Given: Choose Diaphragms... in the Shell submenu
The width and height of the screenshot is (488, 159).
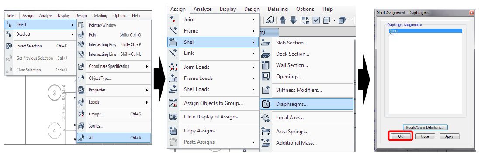Looking at the screenshot, I should (x=307, y=105).
